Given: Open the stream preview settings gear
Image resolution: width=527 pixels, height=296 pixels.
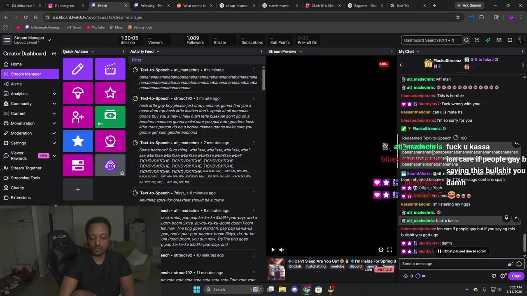Looking at the screenshot, I should 381,250.
